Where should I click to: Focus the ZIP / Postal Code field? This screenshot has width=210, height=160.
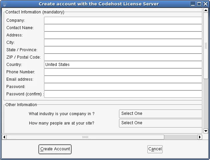(x=123, y=57)
